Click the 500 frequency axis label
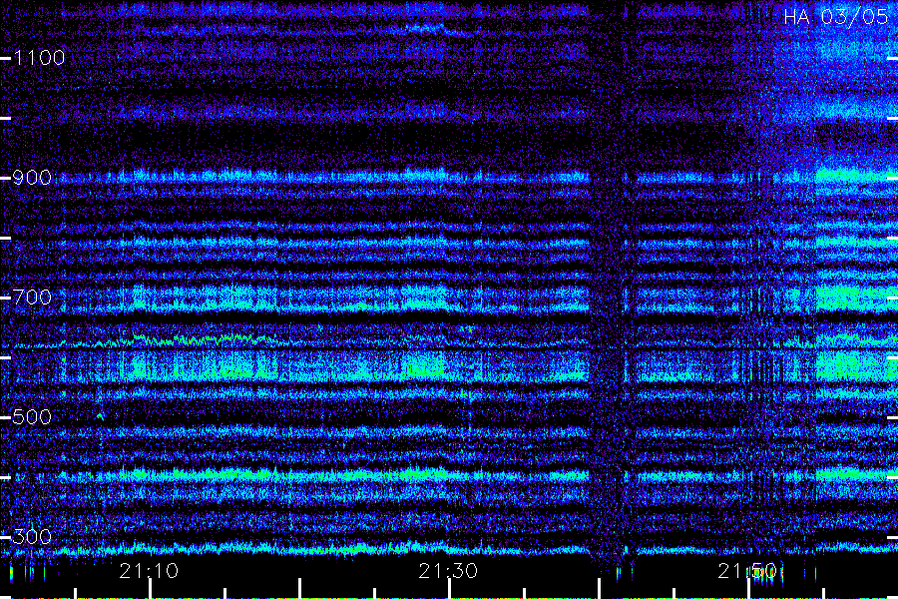This screenshot has width=898, height=599. click(32, 417)
